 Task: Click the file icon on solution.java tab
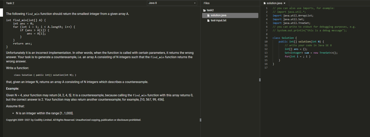(265, 3)
